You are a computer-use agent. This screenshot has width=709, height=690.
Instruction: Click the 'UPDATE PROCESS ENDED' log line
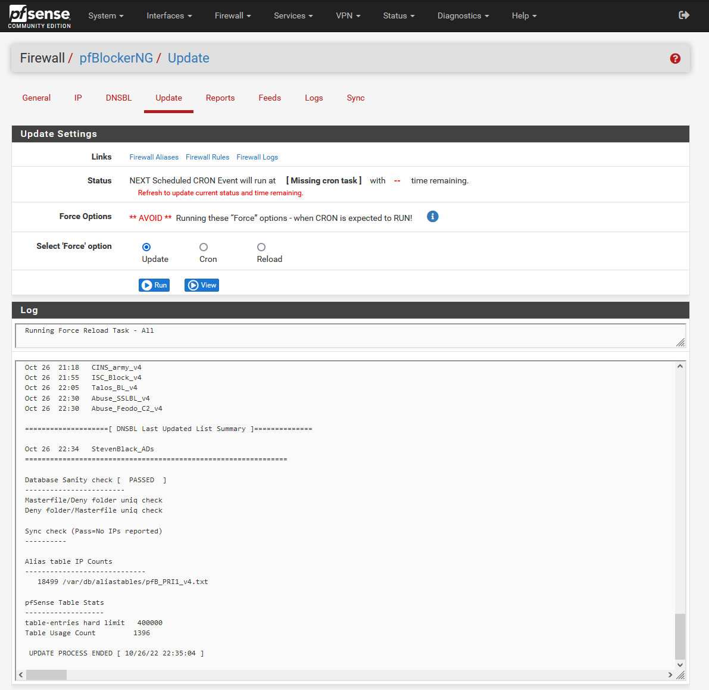(117, 653)
